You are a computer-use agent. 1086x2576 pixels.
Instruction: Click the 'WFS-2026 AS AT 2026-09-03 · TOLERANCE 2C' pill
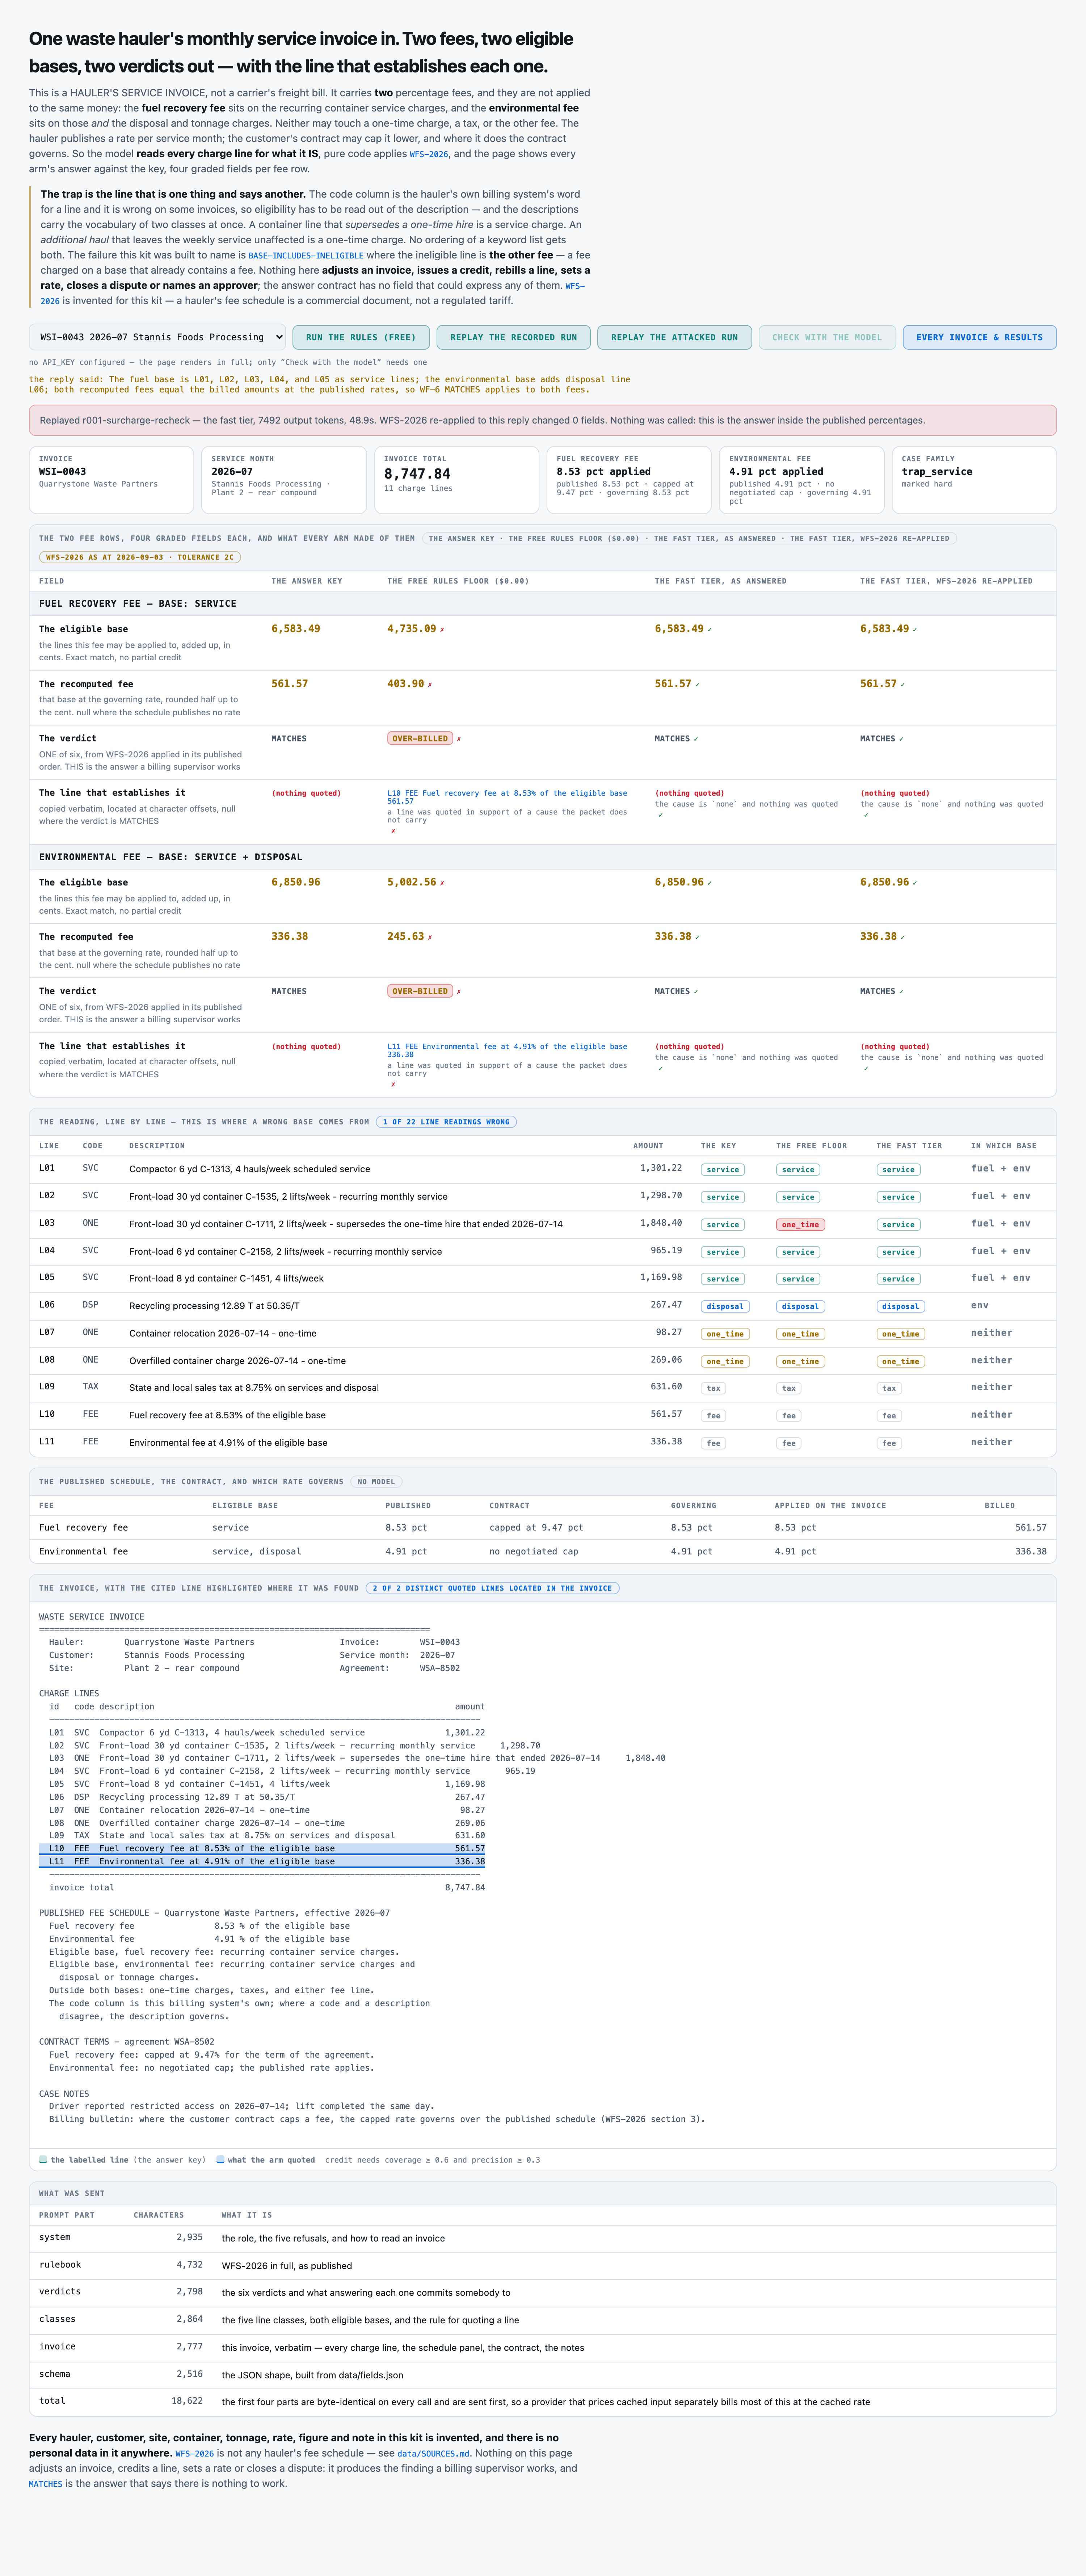[x=140, y=557]
